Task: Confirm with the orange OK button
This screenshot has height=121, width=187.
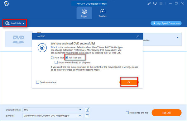Action: pyautogui.click(x=129, y=82)
